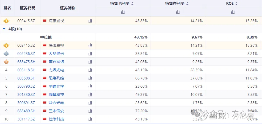Image resolution: width=262 pixels, height=124 pixels.
Task: Click the 排名 column header
Action: click(7, 8)
